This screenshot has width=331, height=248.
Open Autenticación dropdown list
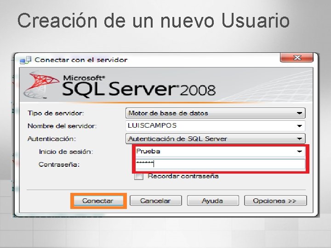(215, 139)
